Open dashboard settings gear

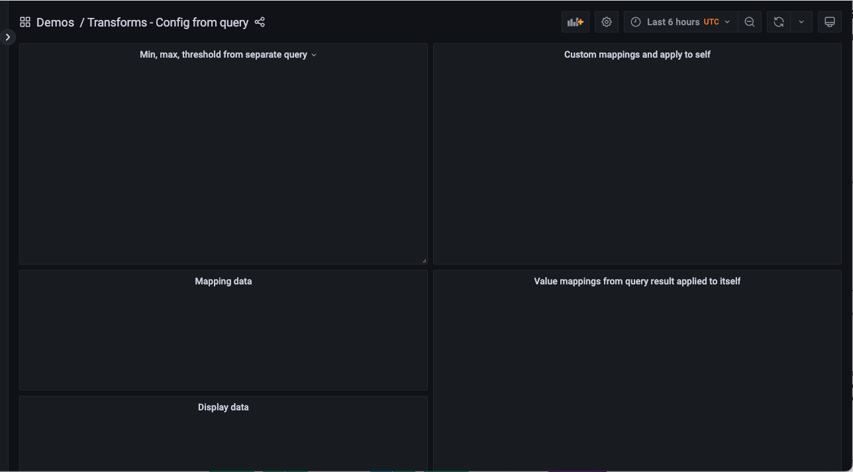606,22
